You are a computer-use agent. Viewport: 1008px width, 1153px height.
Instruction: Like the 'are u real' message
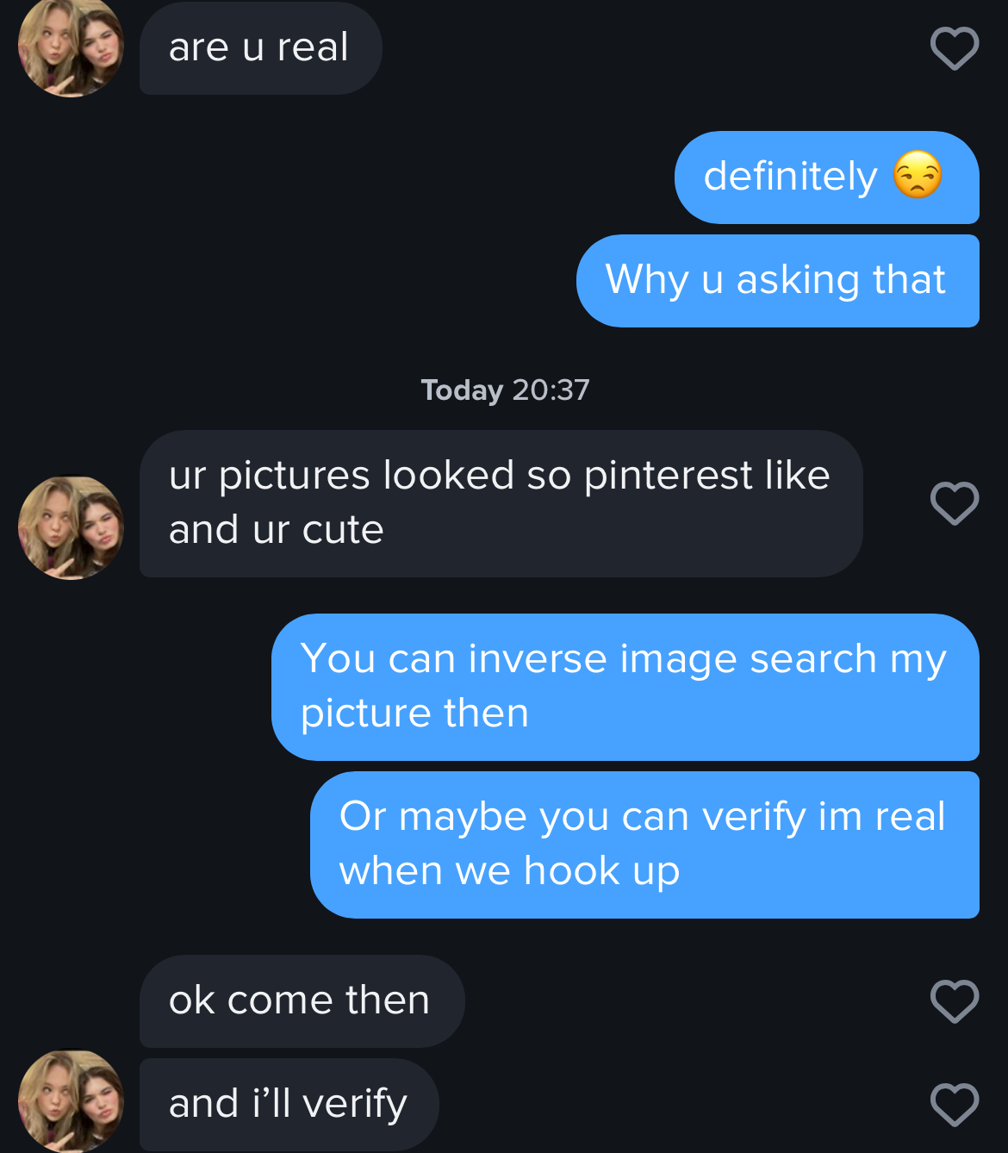[955, 48]
